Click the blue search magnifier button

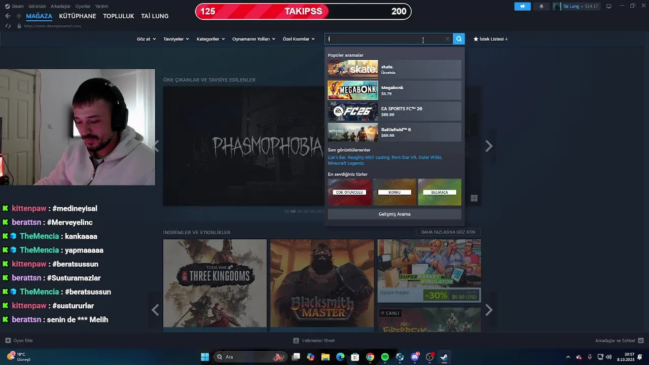(459, 39)
